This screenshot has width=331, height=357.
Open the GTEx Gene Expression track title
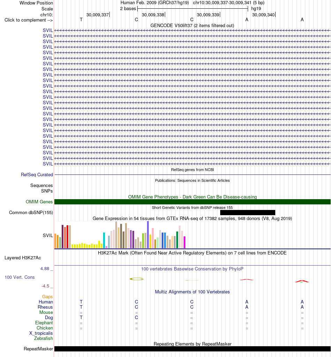pyautogui.click(x=192, y=218)
